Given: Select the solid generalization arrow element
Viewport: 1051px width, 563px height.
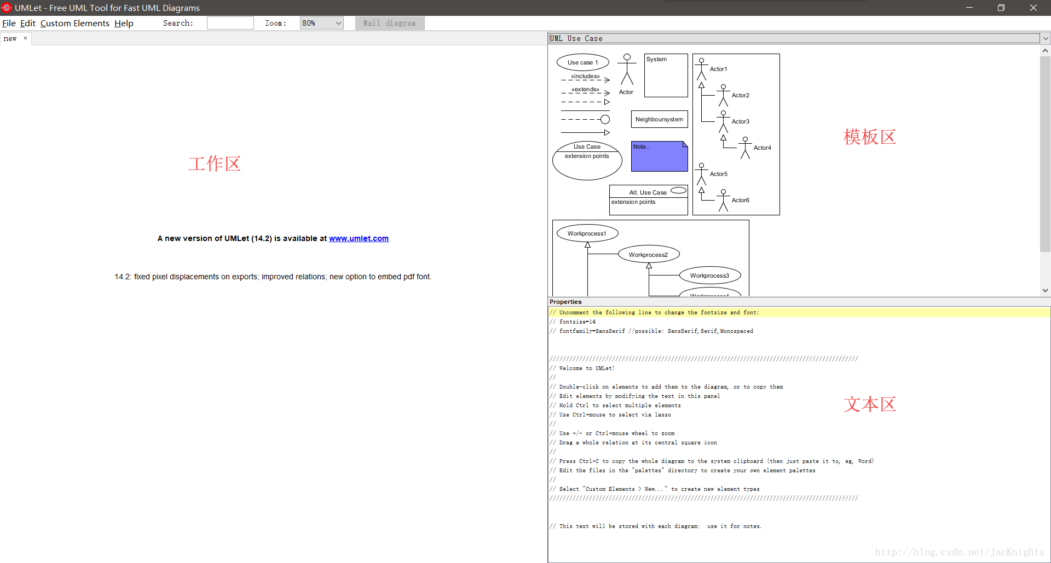Looking at the screenshot, I should pos(585,132).
